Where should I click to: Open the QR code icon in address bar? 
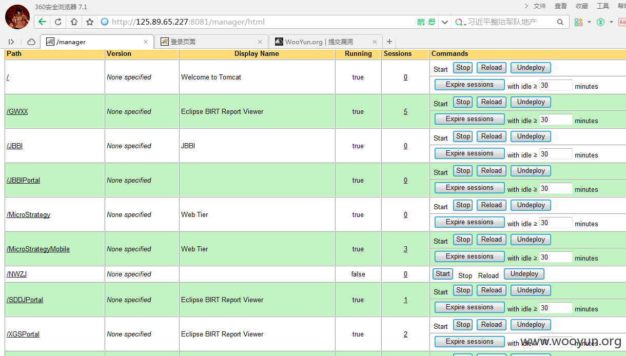coord(421,22)
